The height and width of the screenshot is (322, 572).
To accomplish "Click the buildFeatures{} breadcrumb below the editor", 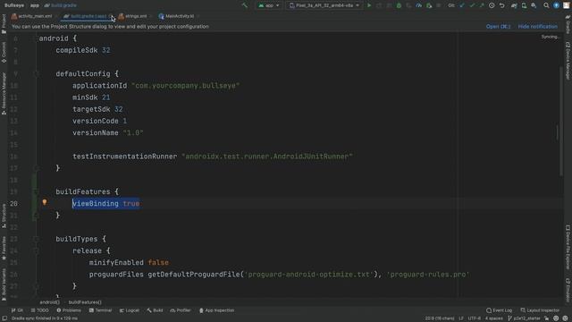I will [85, 302].
